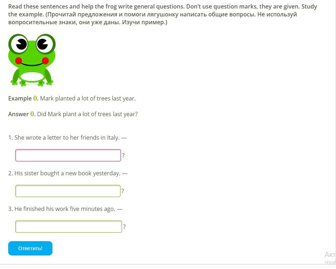Focus the input box under 'His sister bought'
Viewport: 336px width, 269px height.
pyautogui.click(x=68, y=191)
